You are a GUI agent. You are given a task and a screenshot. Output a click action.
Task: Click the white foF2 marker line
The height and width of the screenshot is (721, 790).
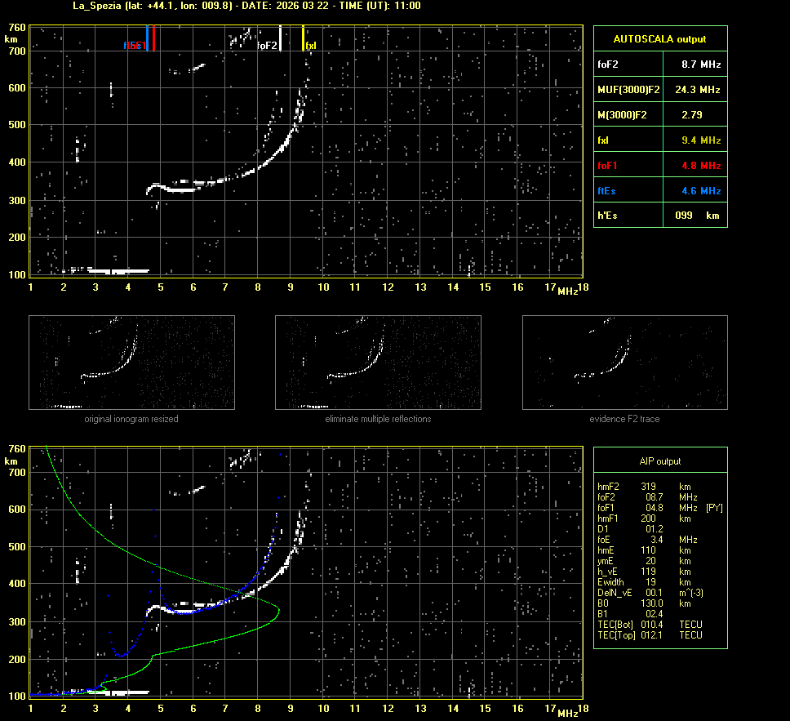click(x=280, y=38)
